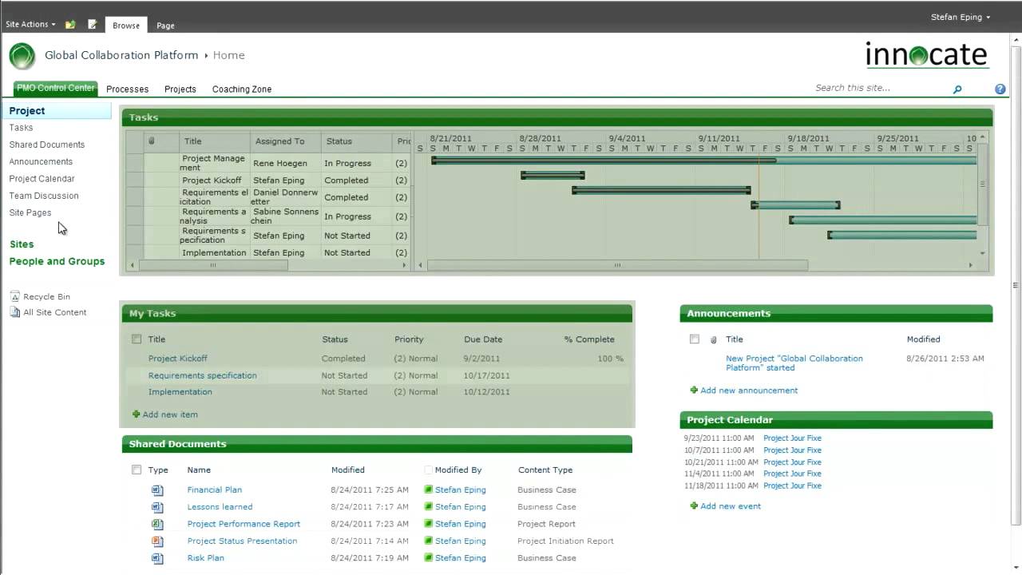Toggle the select-all checkbox in My Tasks

pos(137,339)
